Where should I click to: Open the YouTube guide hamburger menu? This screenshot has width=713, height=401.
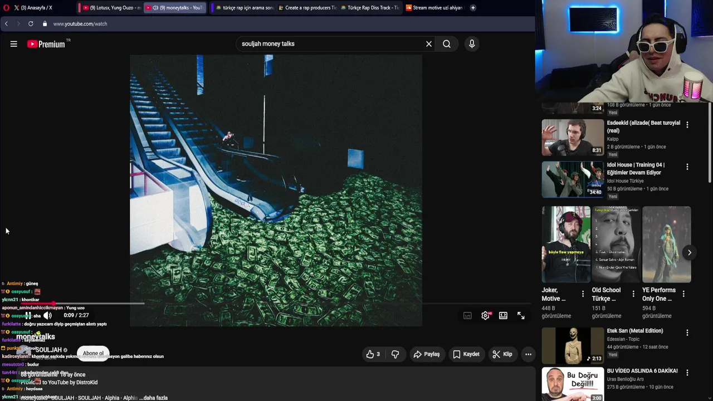(13, 44)
